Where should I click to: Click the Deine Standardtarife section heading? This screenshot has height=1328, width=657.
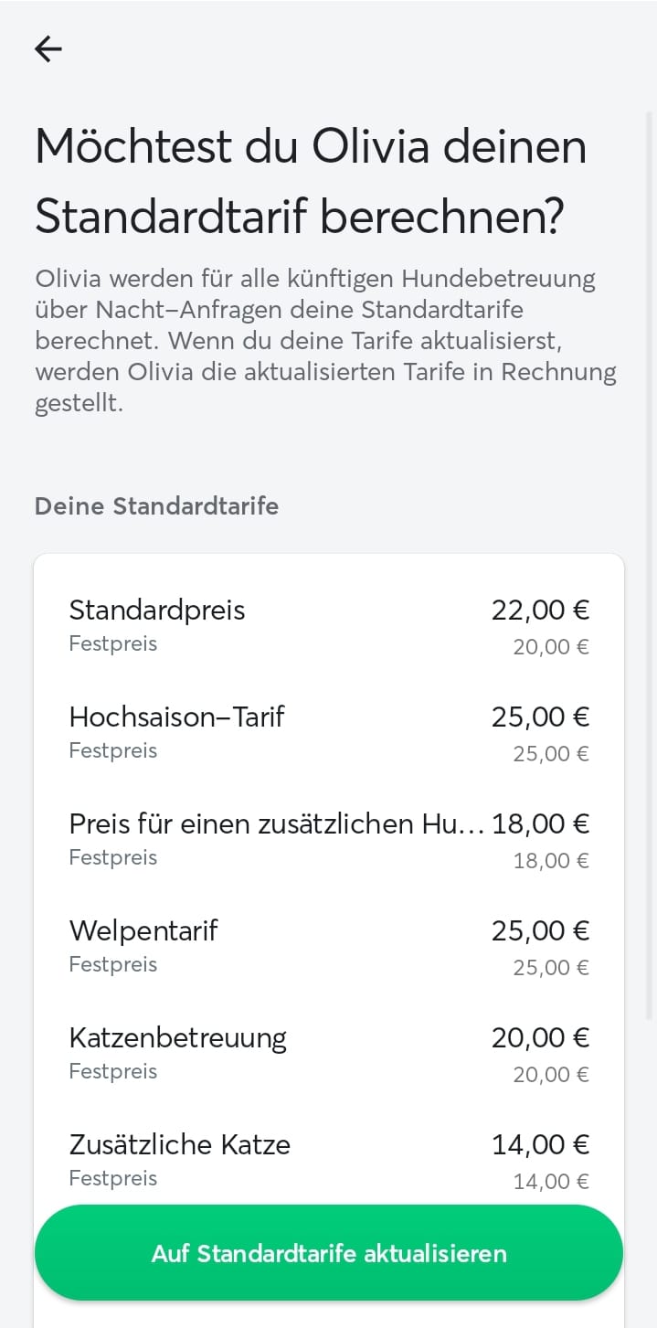(x=156, y=505)
